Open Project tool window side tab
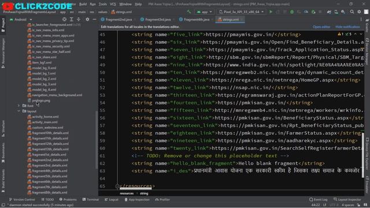 [x=3, y=25]
